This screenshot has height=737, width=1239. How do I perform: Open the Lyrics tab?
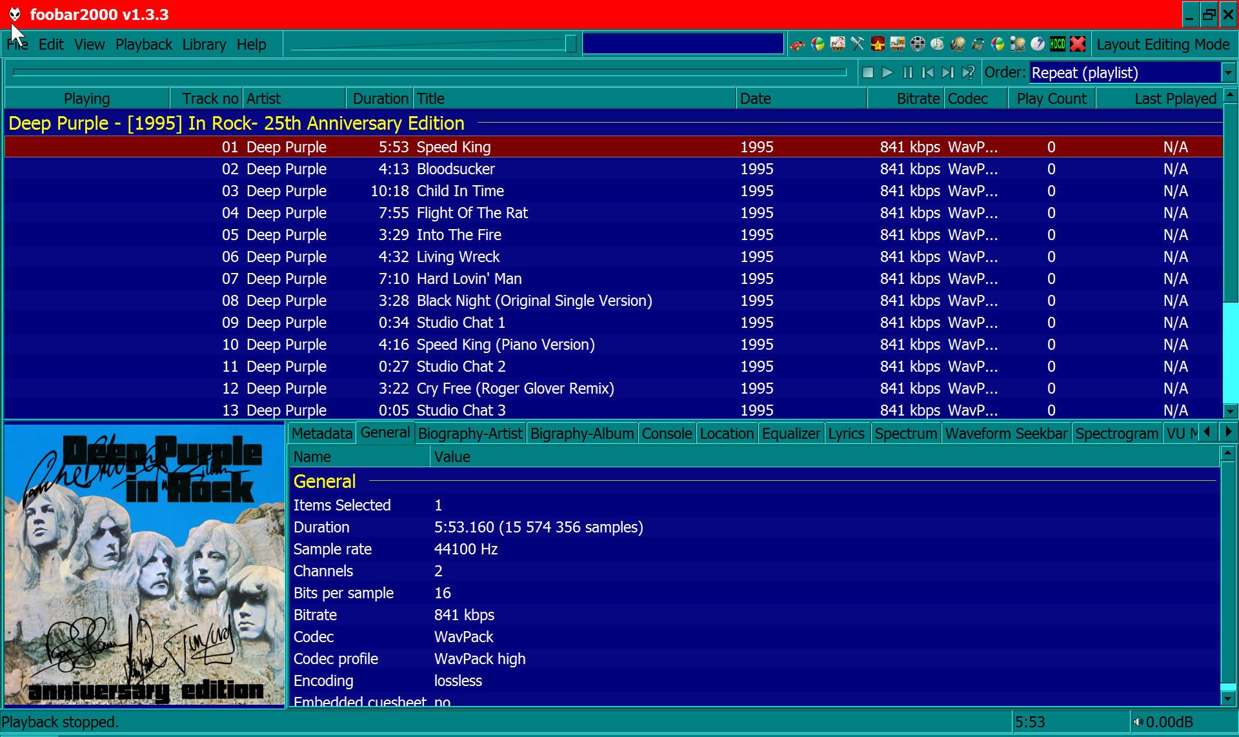[x=846, y=434]
